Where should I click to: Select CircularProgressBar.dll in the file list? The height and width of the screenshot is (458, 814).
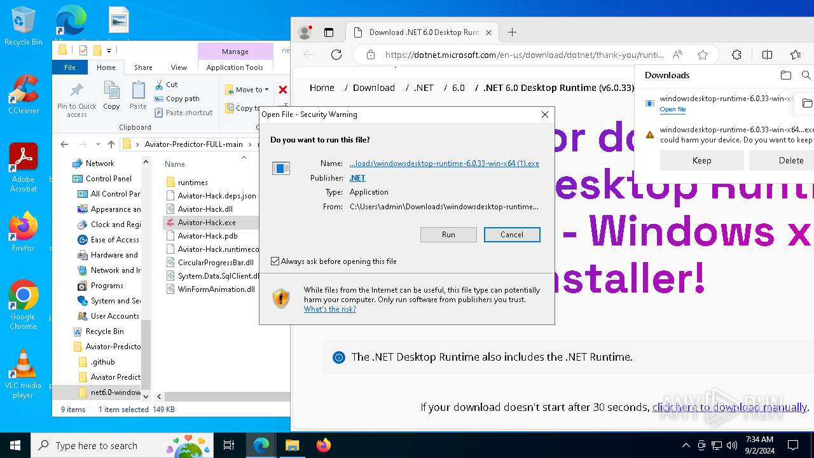[216, 263]
